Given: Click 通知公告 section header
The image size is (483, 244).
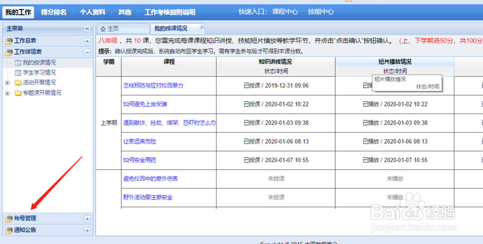Looking at the screenshot, I should point(48,230).
